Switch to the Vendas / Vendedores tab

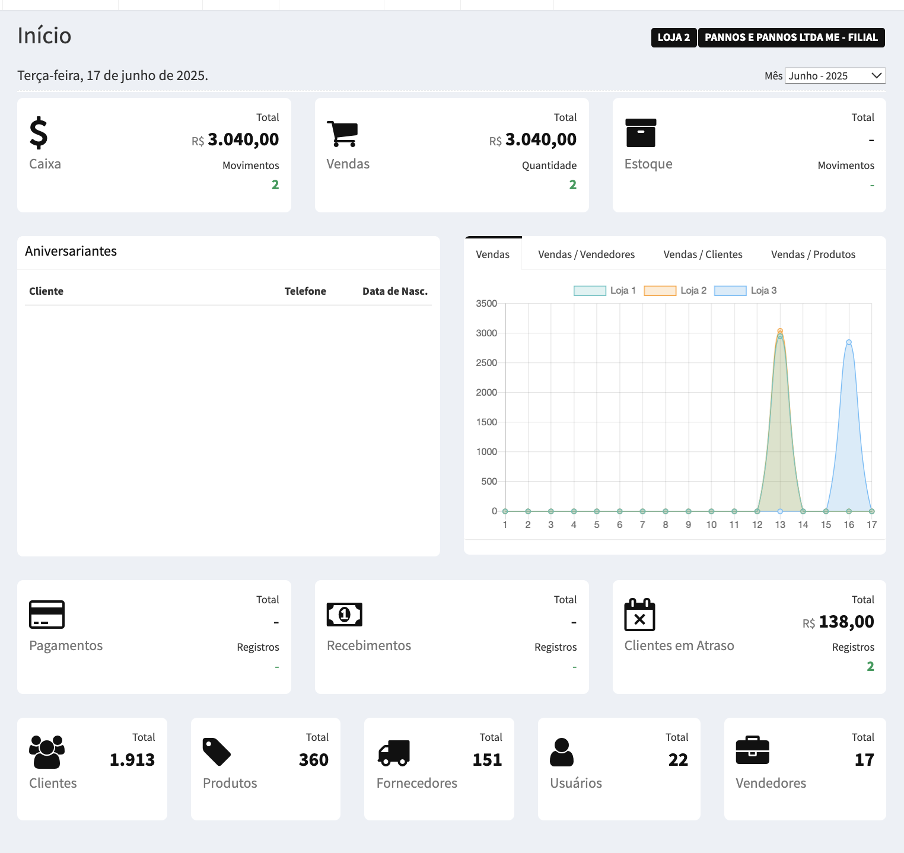point(586,254)
